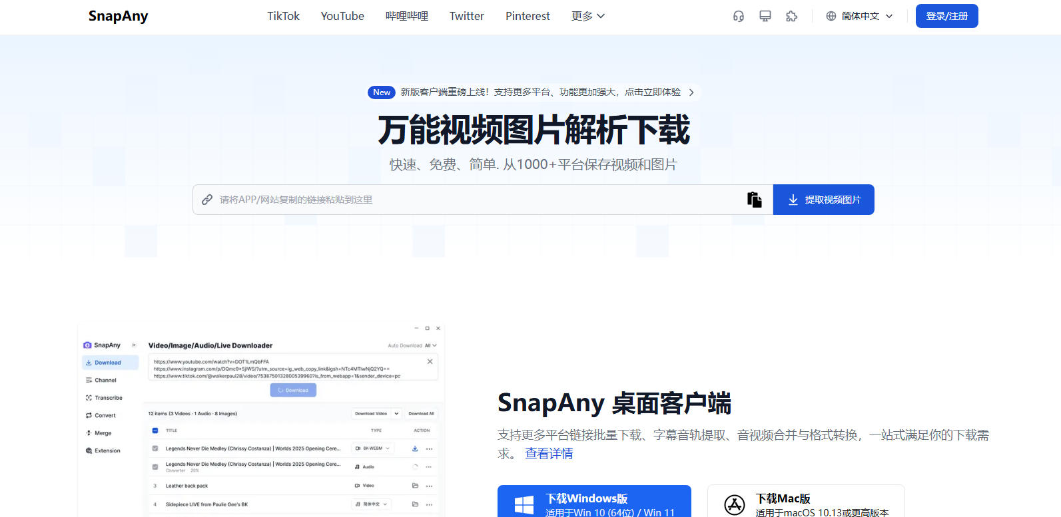Click the 提取视频图片 button
This screenshot has width=1061, height=517.
pos(823,200)
